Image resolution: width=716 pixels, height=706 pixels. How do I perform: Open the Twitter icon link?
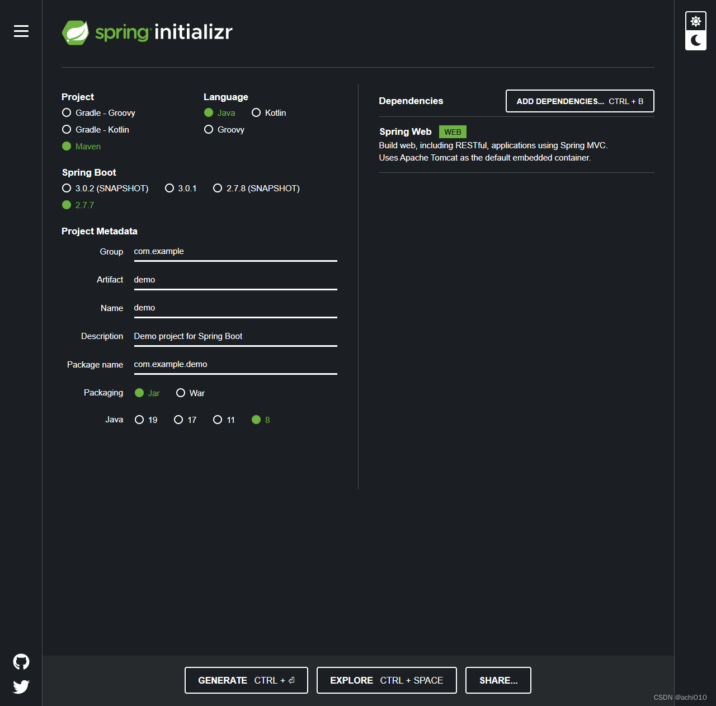coord(21,686)
